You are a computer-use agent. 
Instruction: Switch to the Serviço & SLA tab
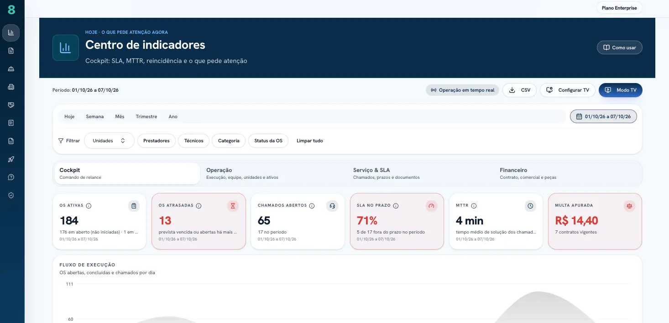click(421, 173)
